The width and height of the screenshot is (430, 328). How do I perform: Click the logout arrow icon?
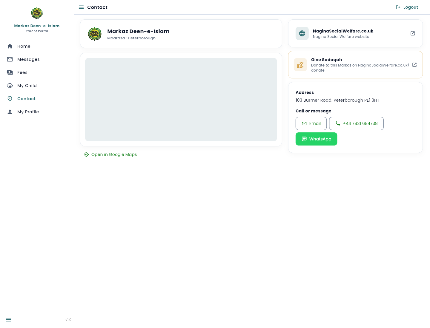398,7
